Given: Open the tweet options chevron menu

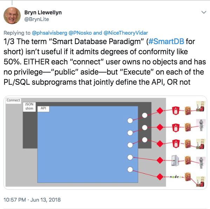Looking at the screenshot, I should point(204,13).
